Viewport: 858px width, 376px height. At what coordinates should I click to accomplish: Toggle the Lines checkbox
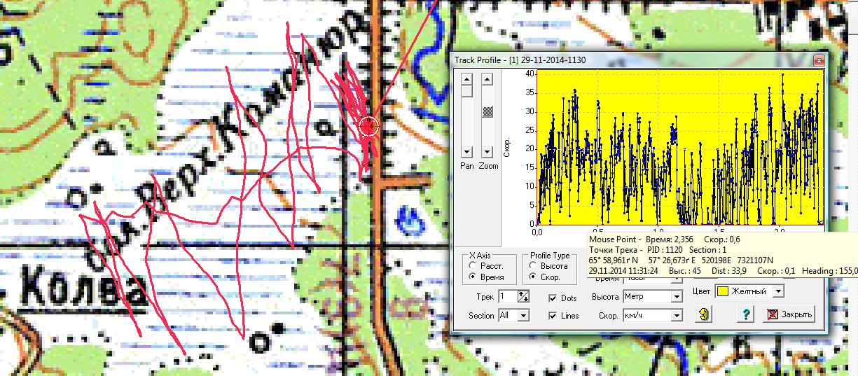(x=553, y=316)
